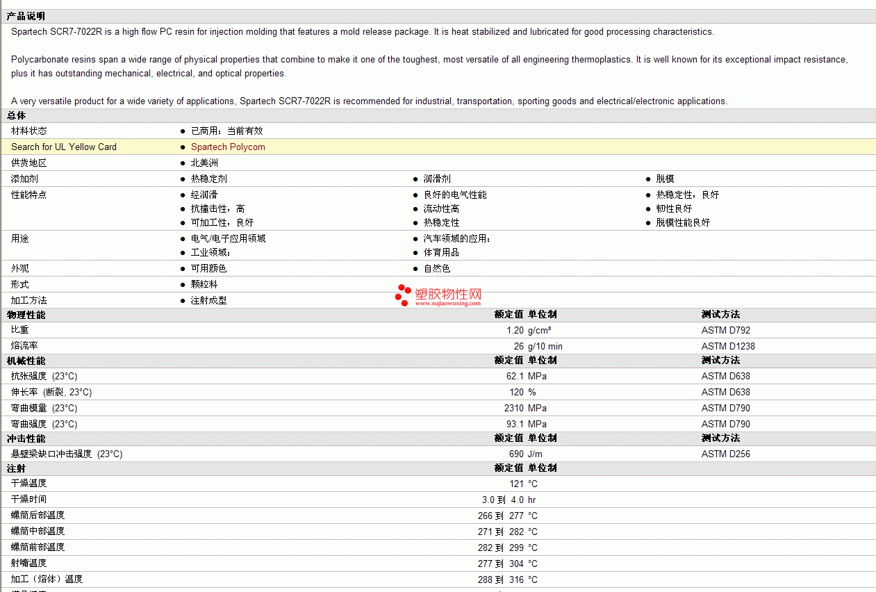
Task: Select the 汽车领域的应用 entry
Action: 457,238
